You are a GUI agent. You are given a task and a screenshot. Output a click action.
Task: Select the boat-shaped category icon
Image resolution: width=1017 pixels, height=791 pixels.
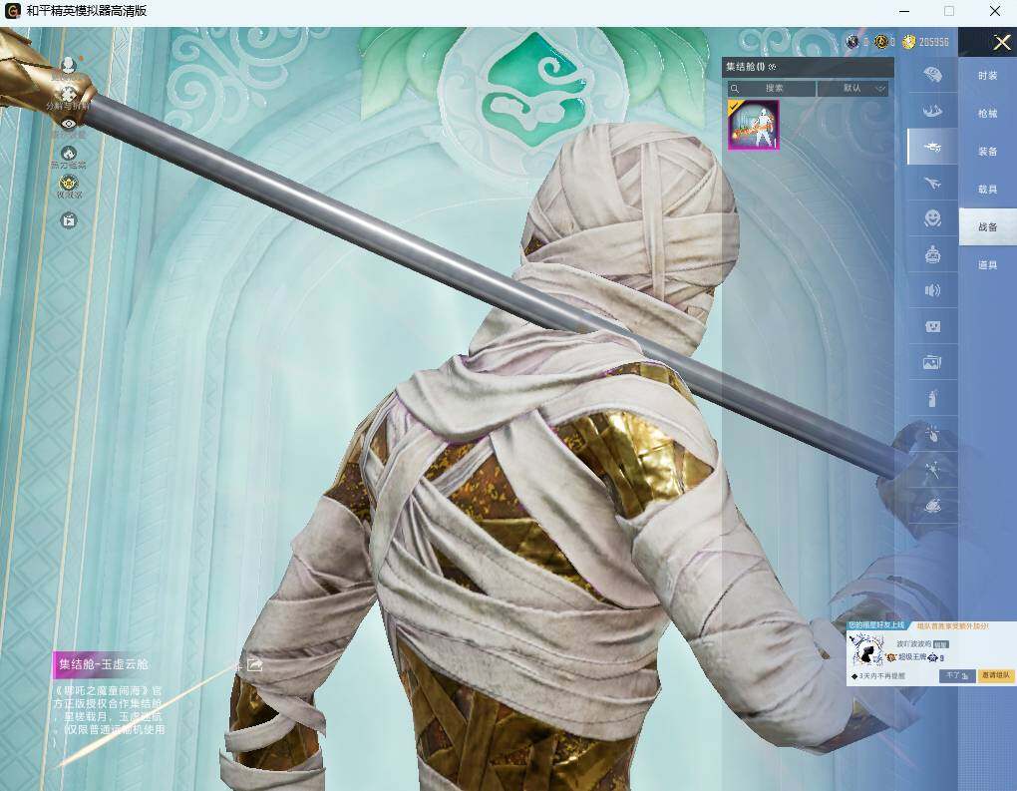tap(932, 111)
